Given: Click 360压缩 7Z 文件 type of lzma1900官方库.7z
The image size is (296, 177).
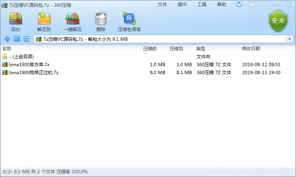Looking at the screenshot, I should click(214, 65).
